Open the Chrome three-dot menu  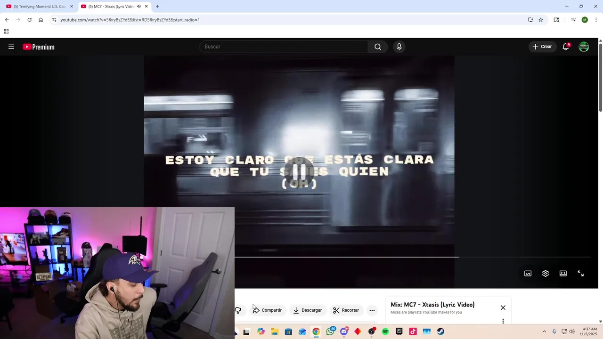tap(596, 20)
